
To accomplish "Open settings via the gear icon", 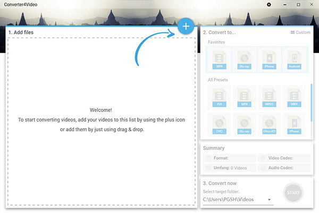I will (268, 4).
